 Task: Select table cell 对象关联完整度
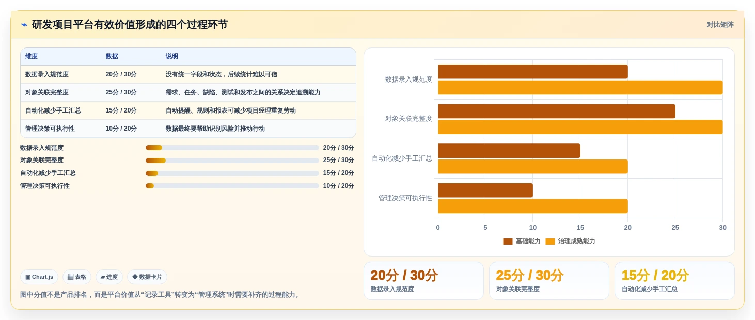tap(47, 92)
